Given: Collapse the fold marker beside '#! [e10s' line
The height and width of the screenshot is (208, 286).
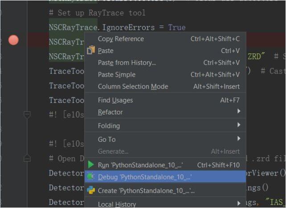Looking at the screenshot, I should 27,115.
